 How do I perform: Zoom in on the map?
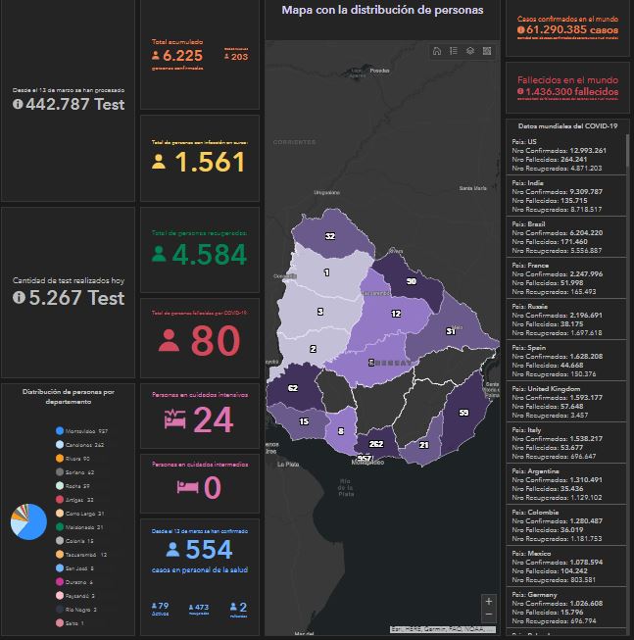489,601
